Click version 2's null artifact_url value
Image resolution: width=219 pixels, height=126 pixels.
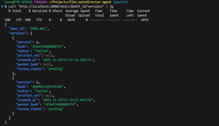(49, 95)
